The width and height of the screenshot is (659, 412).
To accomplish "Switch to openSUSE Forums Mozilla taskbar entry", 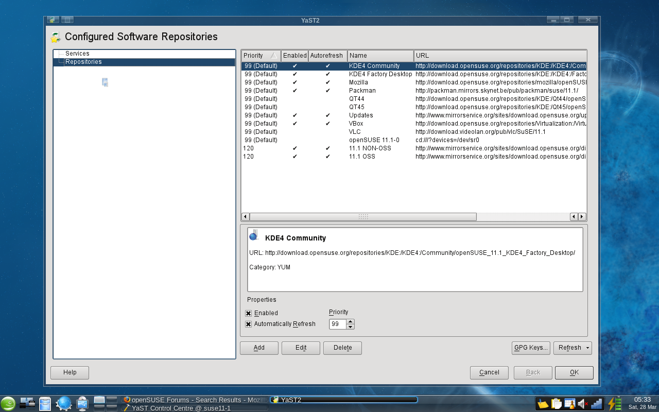I will click(x=195, y=400).
